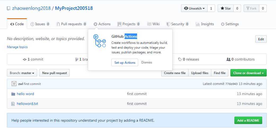Click the GitHub Actions workflow illustration icon
276x128 pixels.
click(99, 41)
